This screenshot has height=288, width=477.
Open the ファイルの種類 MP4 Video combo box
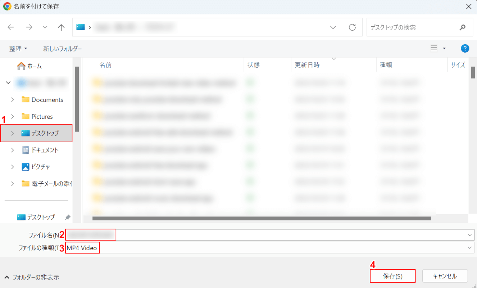[x=269, y=248]
